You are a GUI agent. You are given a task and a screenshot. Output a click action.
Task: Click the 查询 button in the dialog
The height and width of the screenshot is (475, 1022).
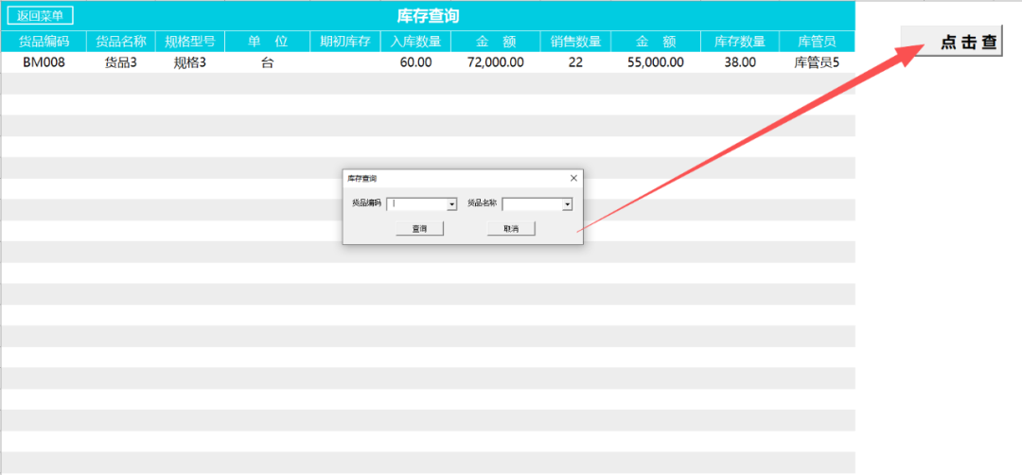[x=418, y=229]
